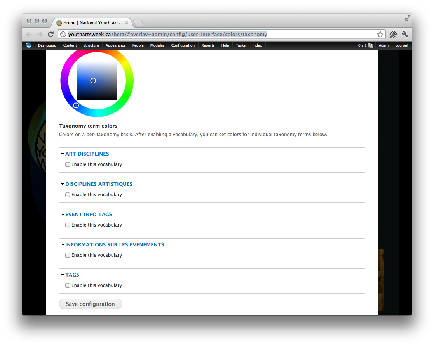Viewport: 434px width, 346px height.
Task: Click the Log out link
Action: (x=402, y=45)
